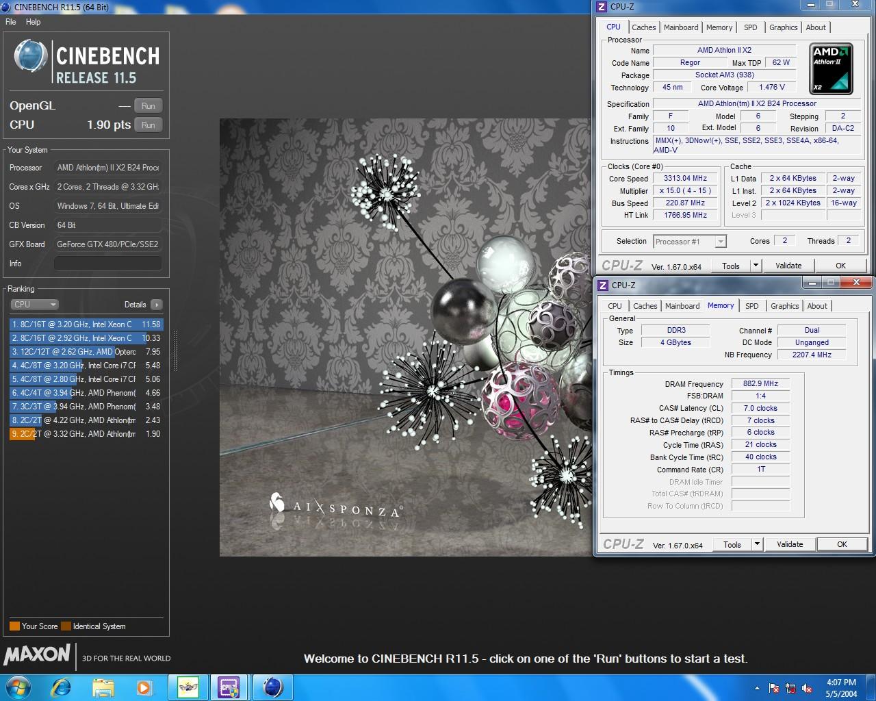Open Windows Explorer from the taskbar
Screen dimensions: 876x701
(103, 687)
